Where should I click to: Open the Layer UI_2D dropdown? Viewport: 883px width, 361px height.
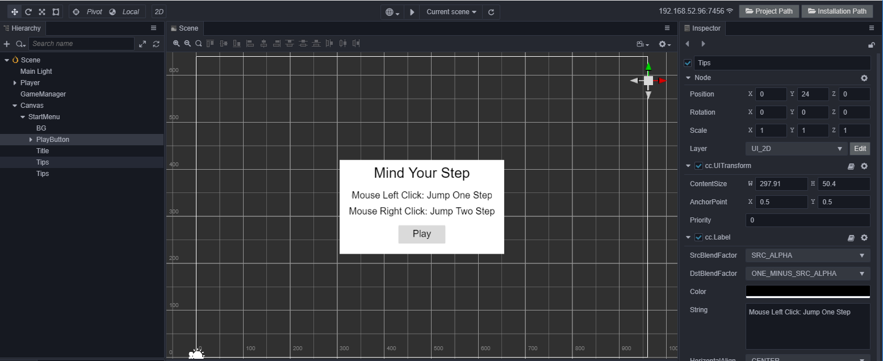796,149
